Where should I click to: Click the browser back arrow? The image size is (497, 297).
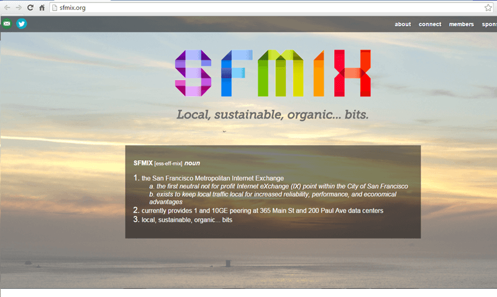click(x=7, y=7)
